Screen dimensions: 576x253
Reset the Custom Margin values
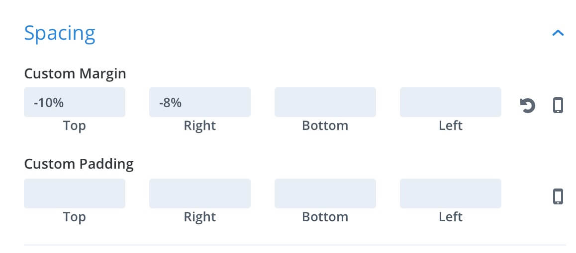coord(528,106)
